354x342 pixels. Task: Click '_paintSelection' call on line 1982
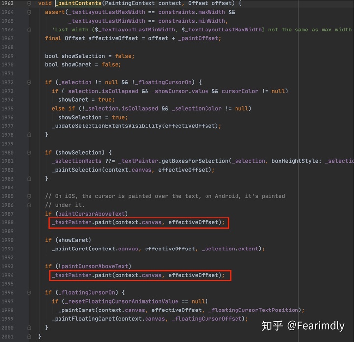[x=77, y=170]
